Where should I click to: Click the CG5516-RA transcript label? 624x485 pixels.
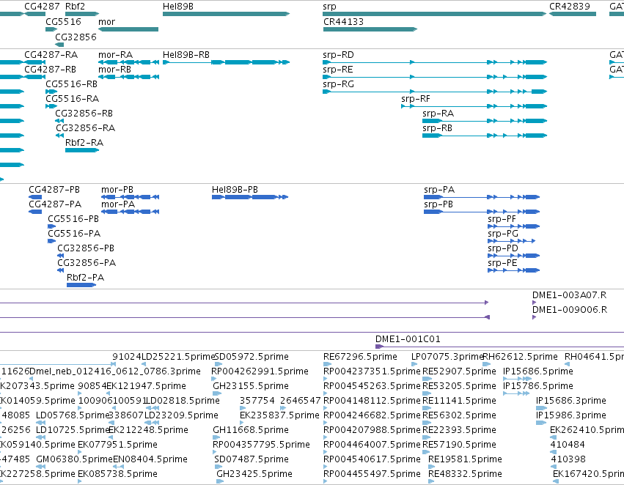tap(73, 99)
